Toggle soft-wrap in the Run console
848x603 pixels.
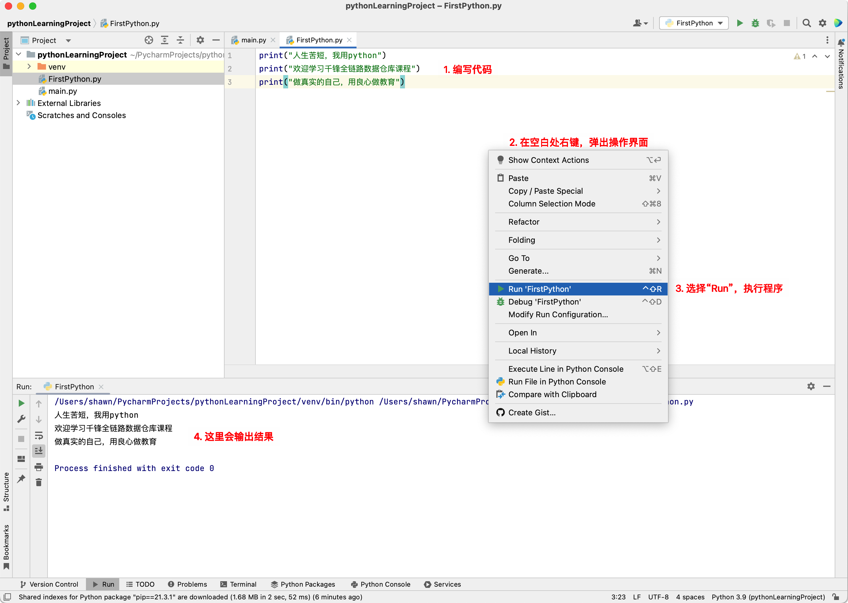coord(39,435)
